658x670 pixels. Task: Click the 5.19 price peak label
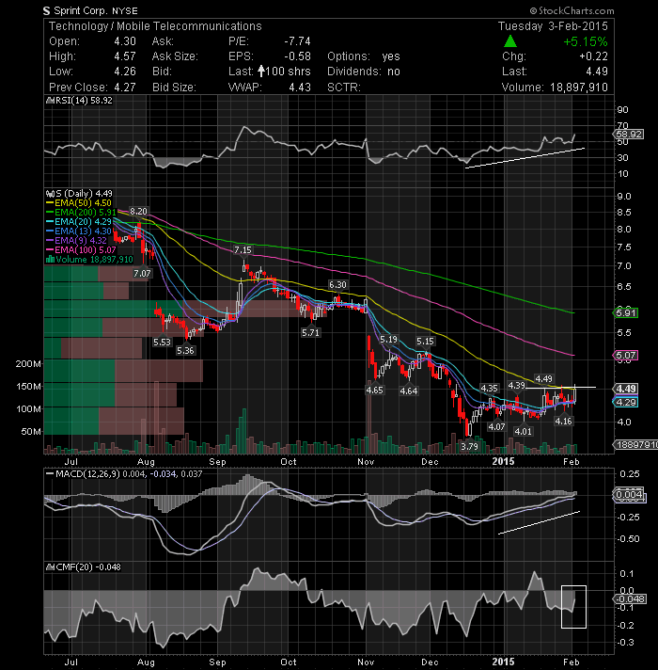(x=388, y=340)
